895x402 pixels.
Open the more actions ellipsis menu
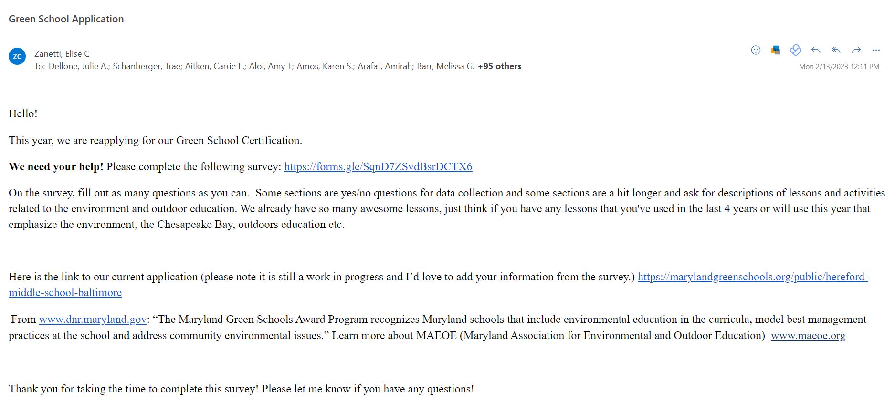(876, 50)
